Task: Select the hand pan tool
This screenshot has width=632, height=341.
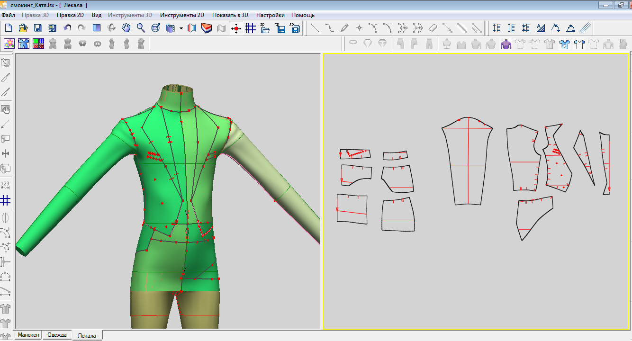Action: coord(126,28)
